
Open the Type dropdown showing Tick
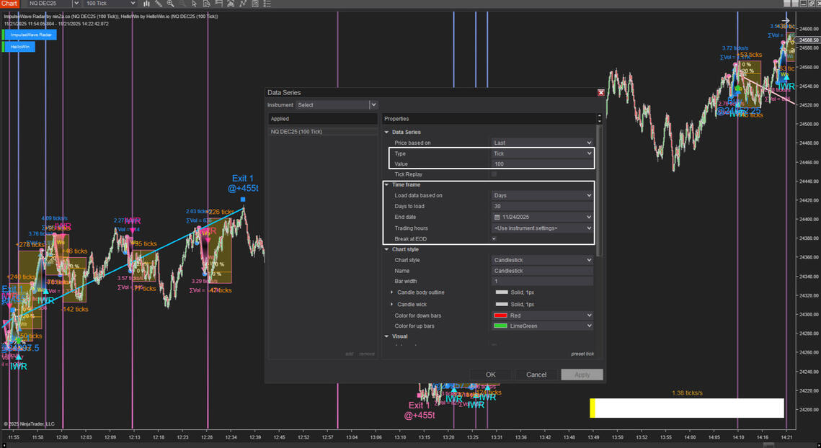(x=542, y=153)
